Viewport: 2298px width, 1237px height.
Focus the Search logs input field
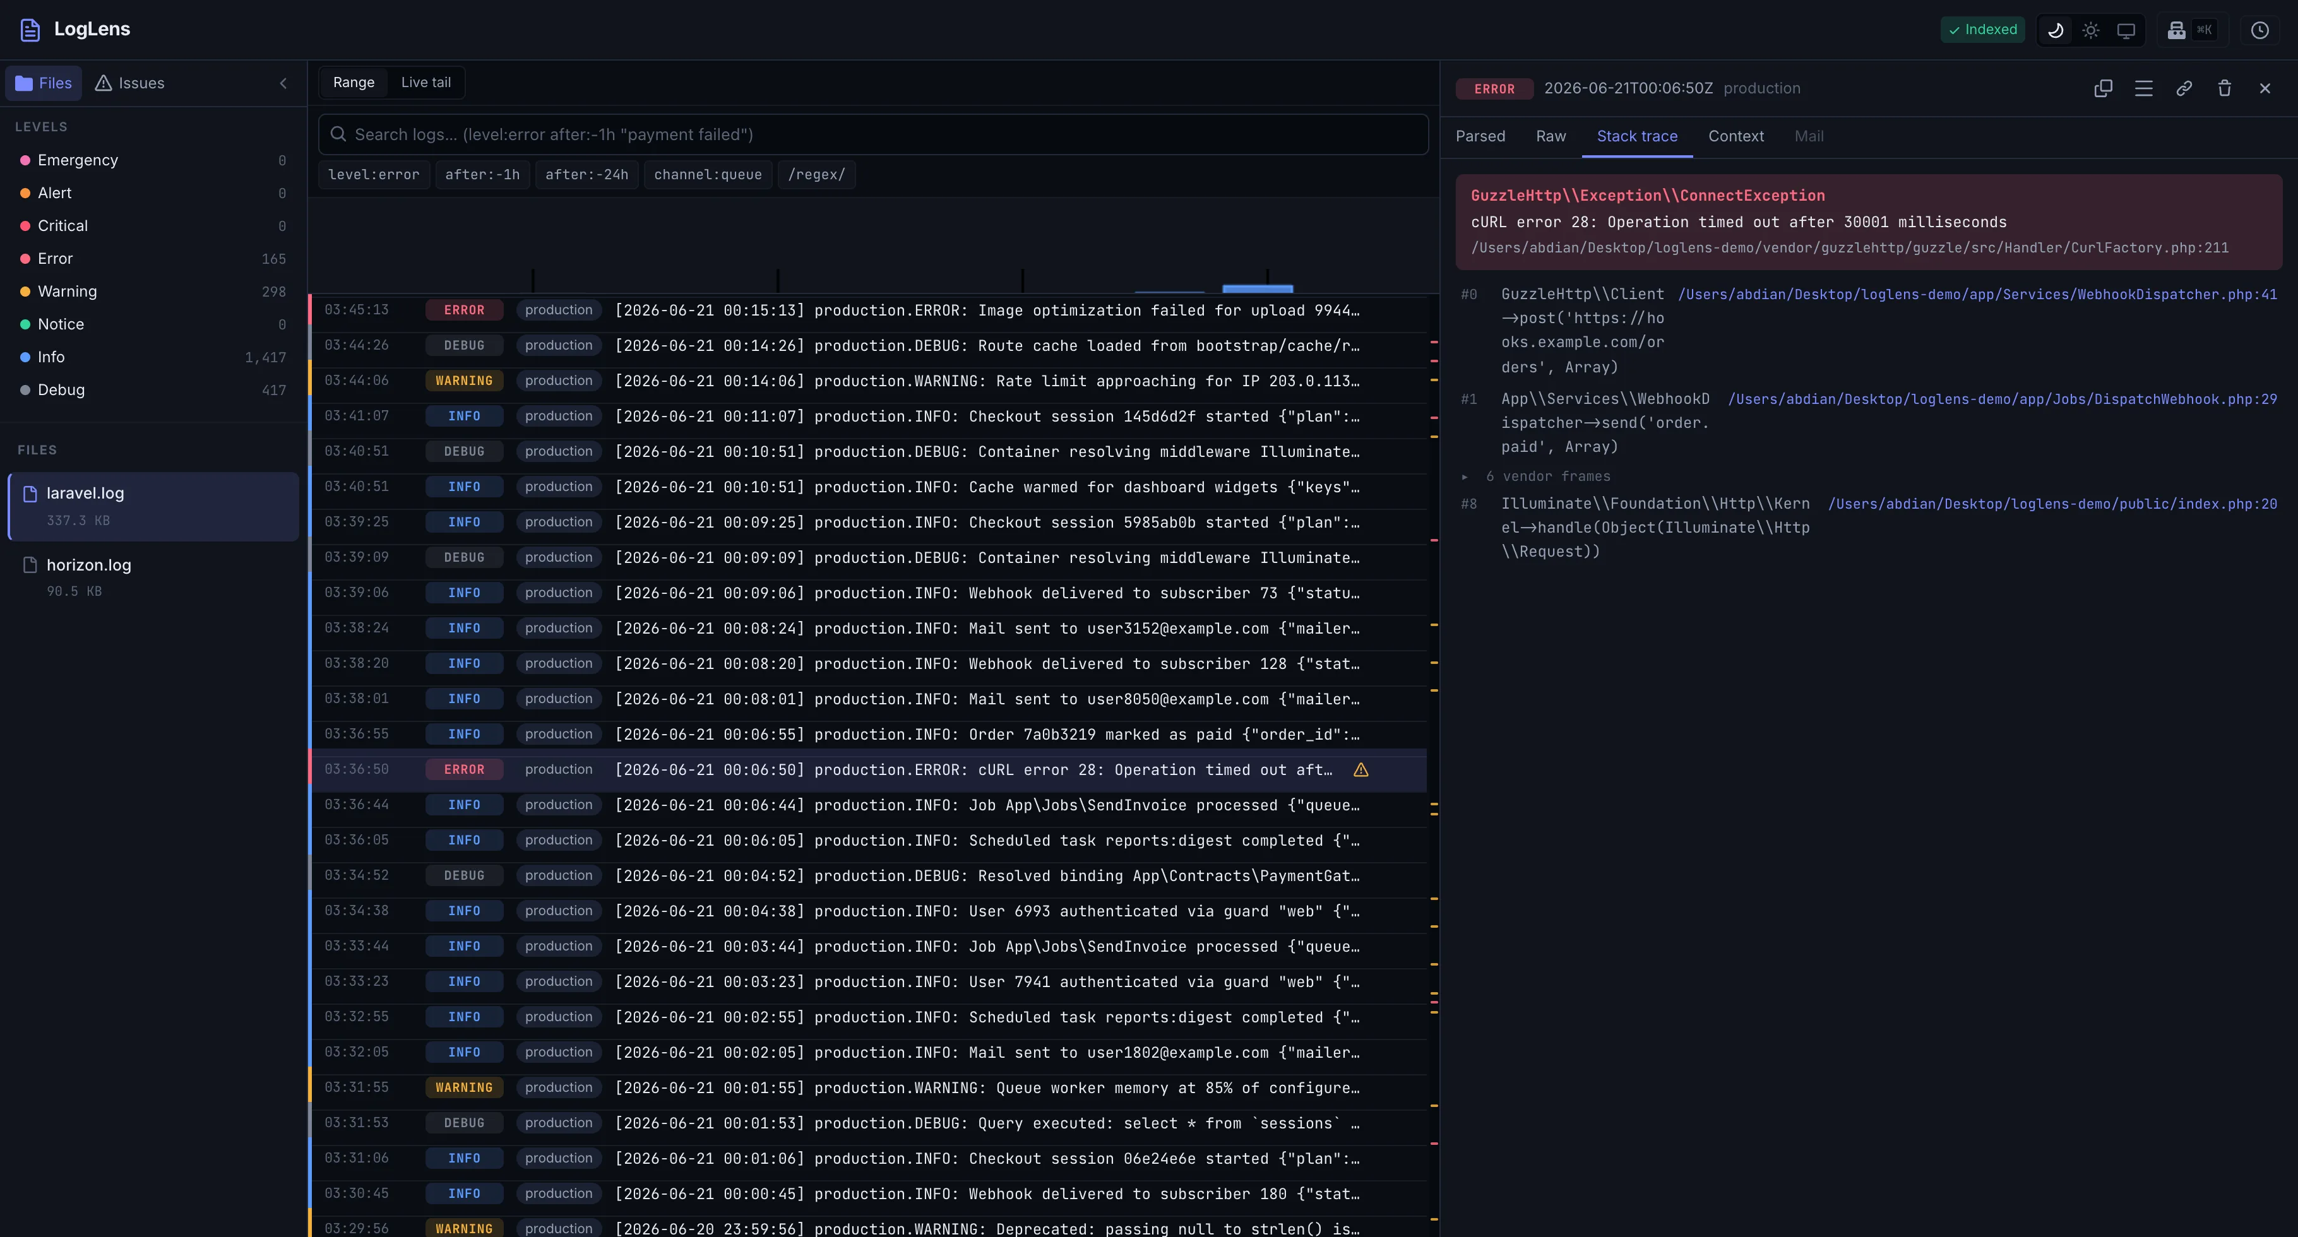click(873, 134)
